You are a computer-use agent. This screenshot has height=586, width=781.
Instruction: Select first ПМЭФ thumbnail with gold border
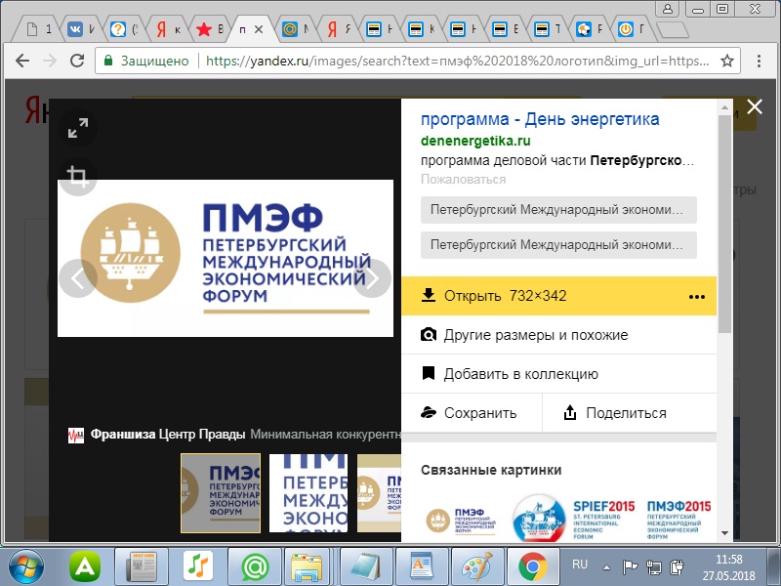(221, 493)
